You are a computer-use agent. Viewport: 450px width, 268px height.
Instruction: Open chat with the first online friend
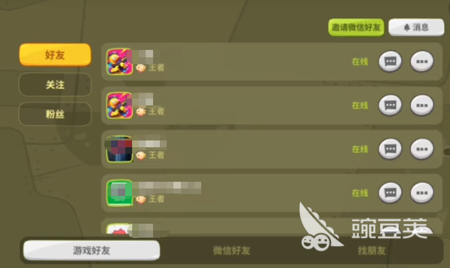390,62
